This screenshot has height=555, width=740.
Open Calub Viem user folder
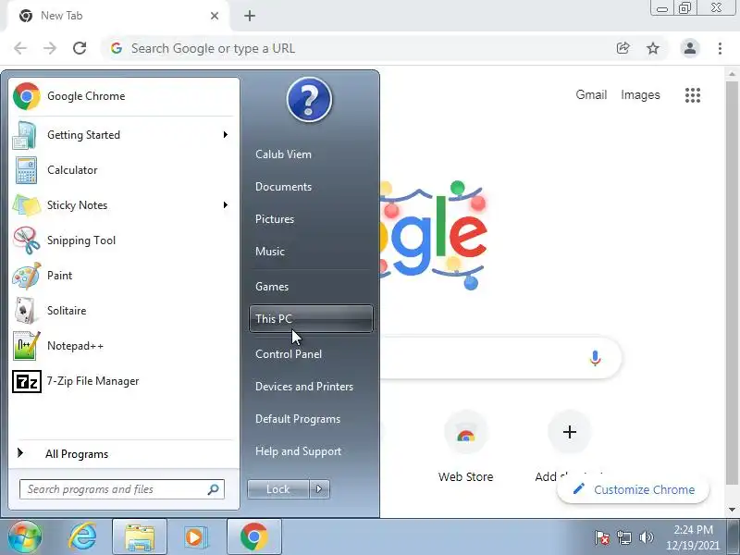[x=283, y=154]
